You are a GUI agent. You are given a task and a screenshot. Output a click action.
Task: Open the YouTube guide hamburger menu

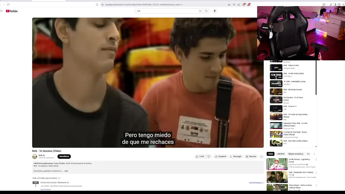tap(1, 11)
